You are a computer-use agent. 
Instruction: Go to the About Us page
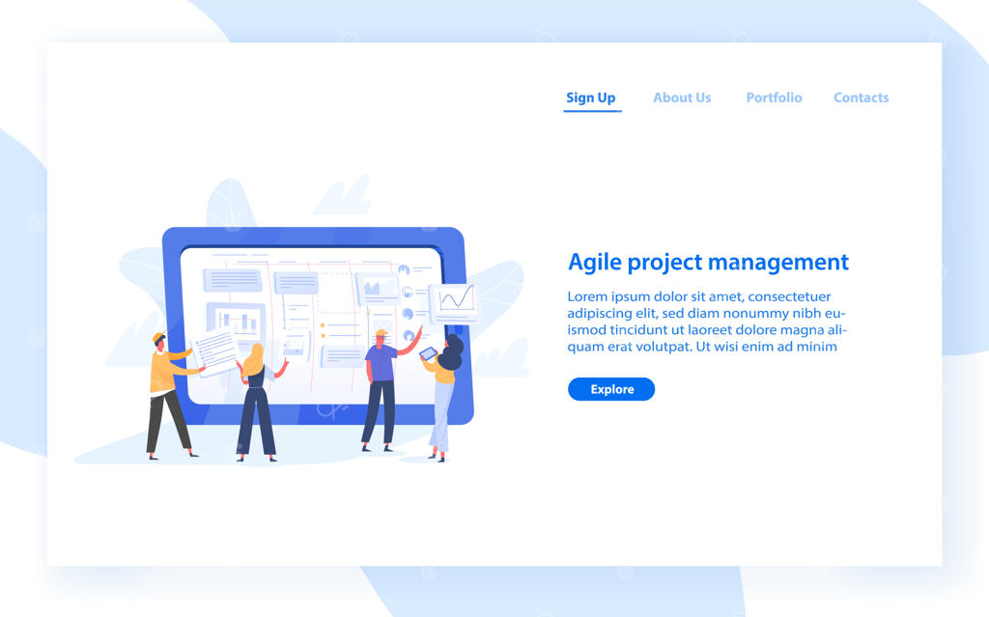coord(682,98)
